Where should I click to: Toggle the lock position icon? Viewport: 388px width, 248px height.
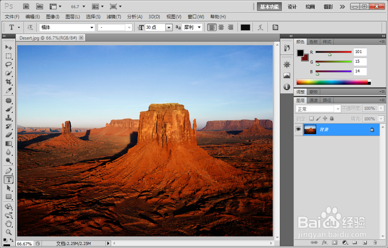[325, 118]
